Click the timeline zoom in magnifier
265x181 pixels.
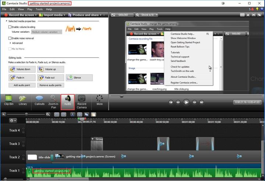(x=48, y=114)
